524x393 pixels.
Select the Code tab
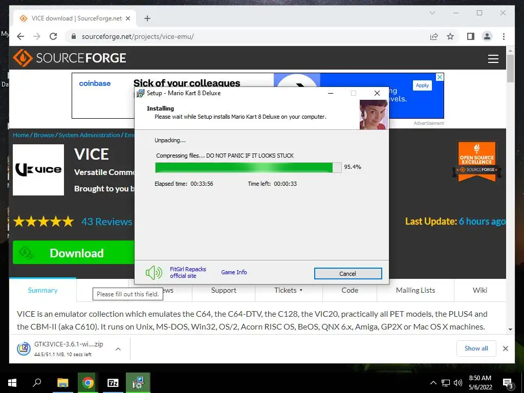pyautogui.click(x=350, y=290)
